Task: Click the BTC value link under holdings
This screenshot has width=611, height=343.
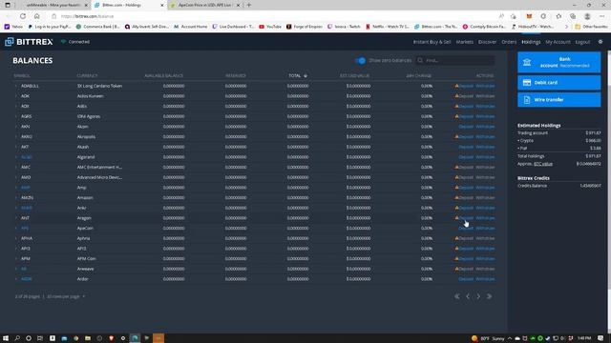Action: tap(543, 164)
